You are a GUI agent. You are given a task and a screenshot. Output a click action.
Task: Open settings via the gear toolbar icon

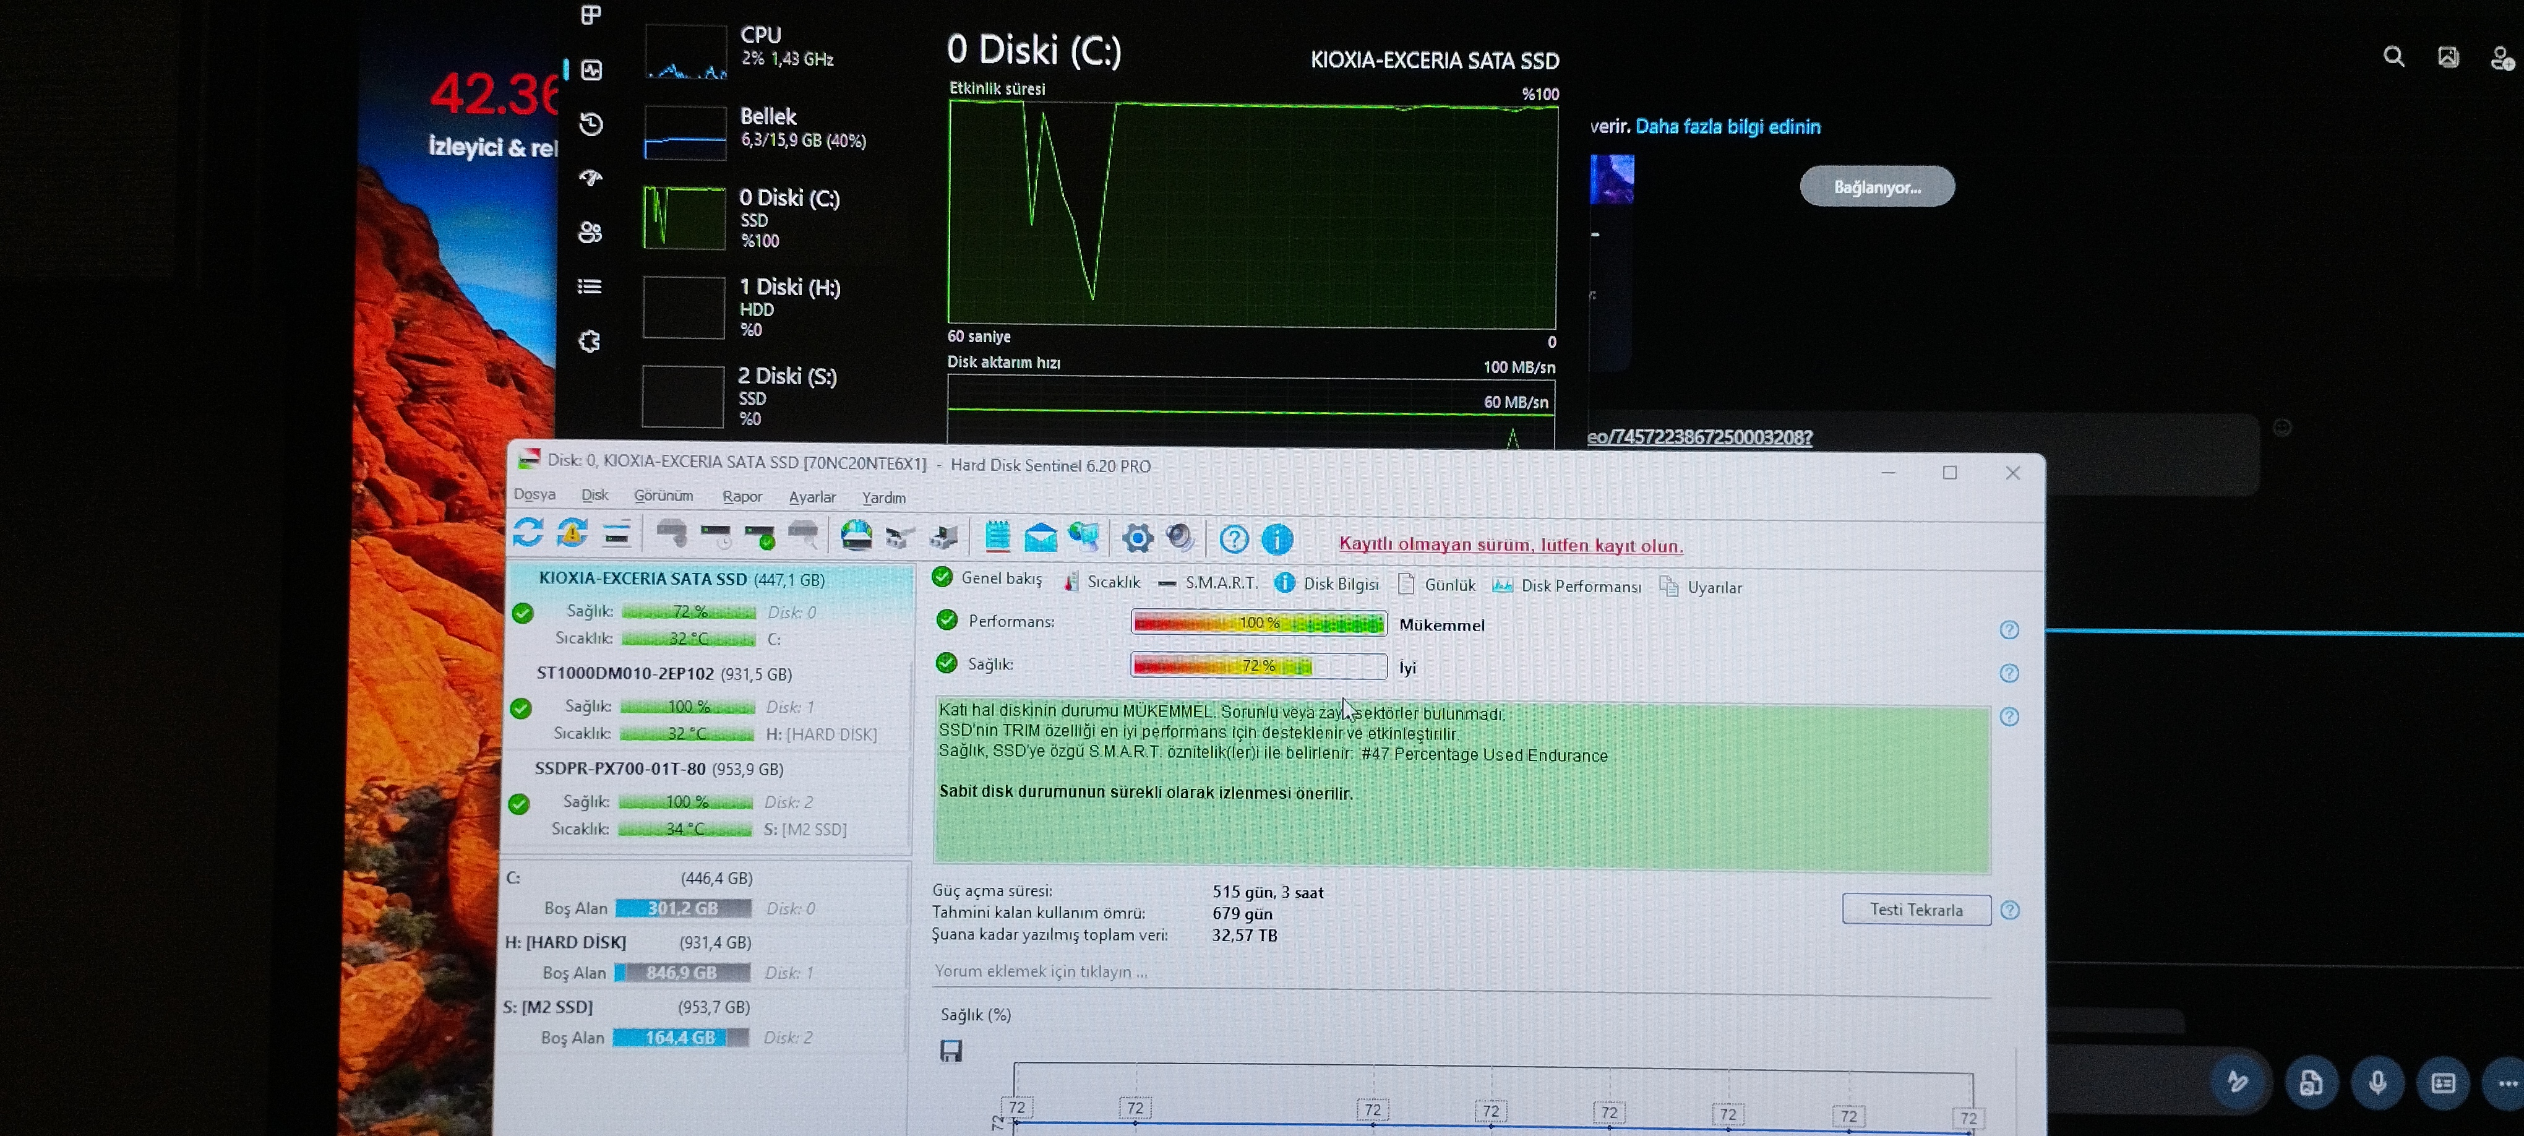click(x=1138, y=538)
